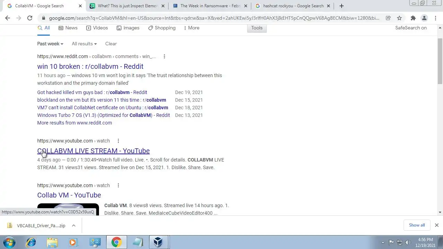Image resolution: width=443 pixels, height=249 pixels.
Task: Clear the search time filters
Action: pos(111,44)
